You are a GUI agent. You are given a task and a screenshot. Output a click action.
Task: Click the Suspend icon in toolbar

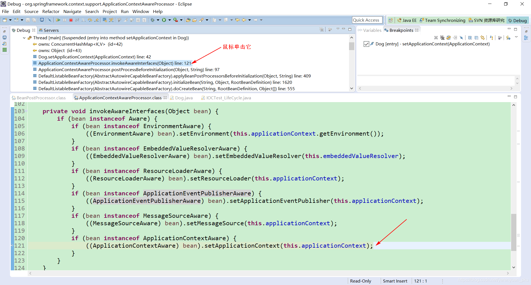point(64,20)
